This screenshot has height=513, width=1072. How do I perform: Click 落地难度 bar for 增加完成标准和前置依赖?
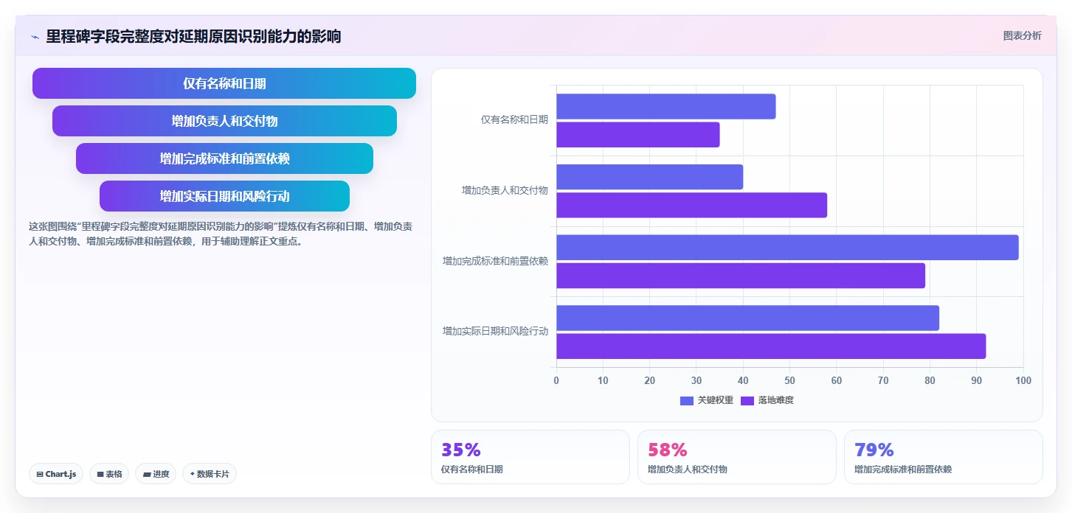point(741,276)
